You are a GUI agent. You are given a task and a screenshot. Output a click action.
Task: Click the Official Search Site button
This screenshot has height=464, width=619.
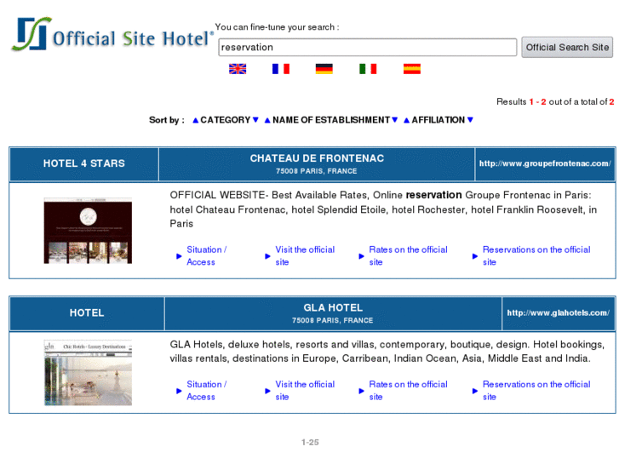point(567,48)
